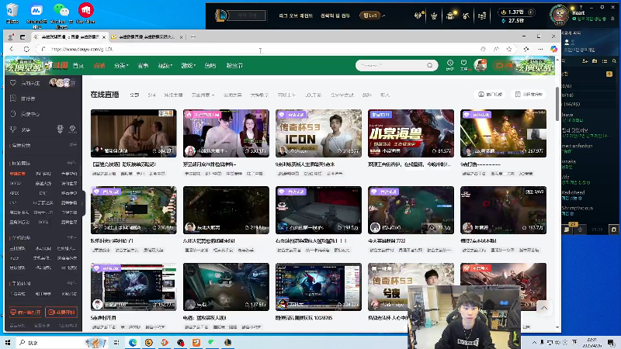
Task: Click the folder icon in League social panel
Action: [x=595, y=61]
